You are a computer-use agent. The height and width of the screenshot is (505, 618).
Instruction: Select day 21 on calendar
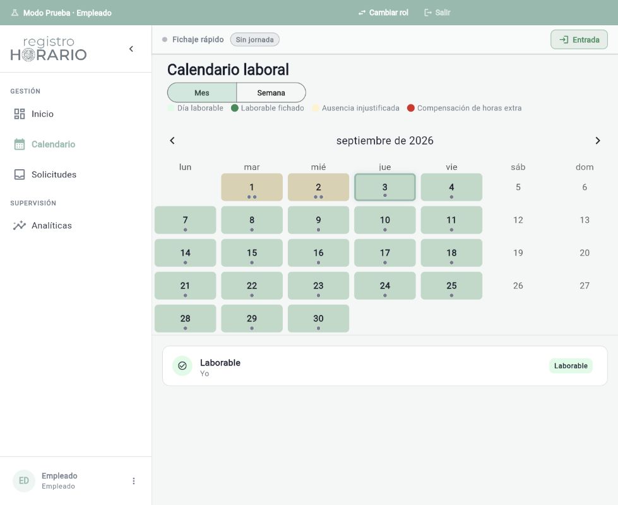point(185,285)
